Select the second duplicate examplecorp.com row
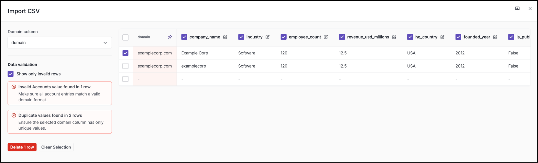The image size is (538, 163). [125, 66]
